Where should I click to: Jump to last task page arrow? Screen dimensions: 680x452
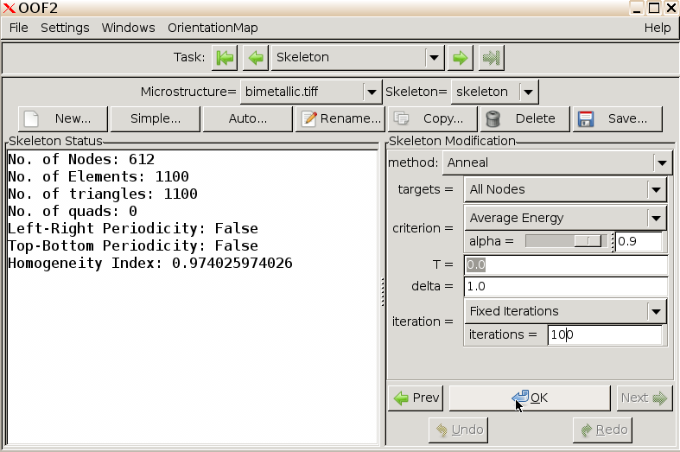[492, 58]
